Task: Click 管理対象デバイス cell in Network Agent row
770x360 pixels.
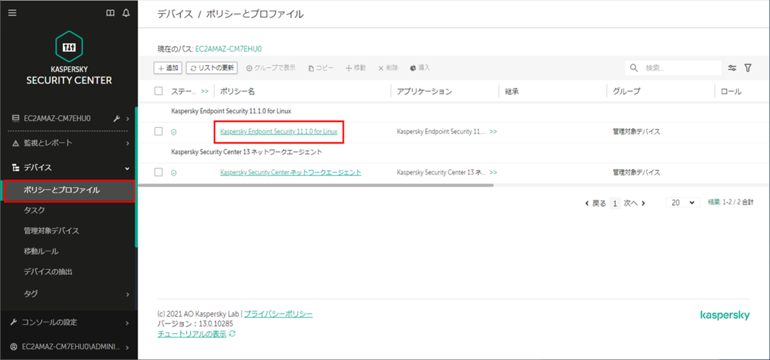Action: [x=637, y=173]
